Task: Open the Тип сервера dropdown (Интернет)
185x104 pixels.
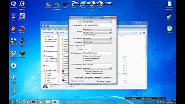Action: pos(97,38)
